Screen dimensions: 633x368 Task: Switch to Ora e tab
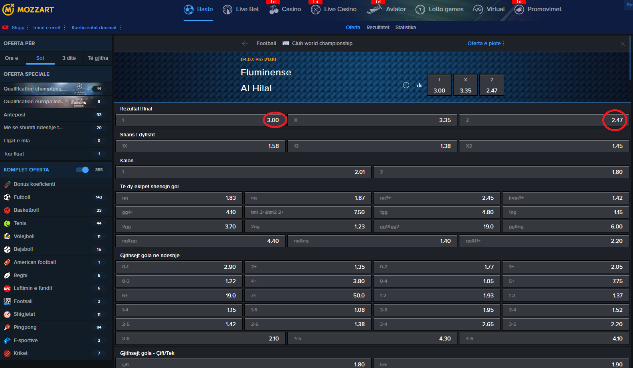[12, 58]
